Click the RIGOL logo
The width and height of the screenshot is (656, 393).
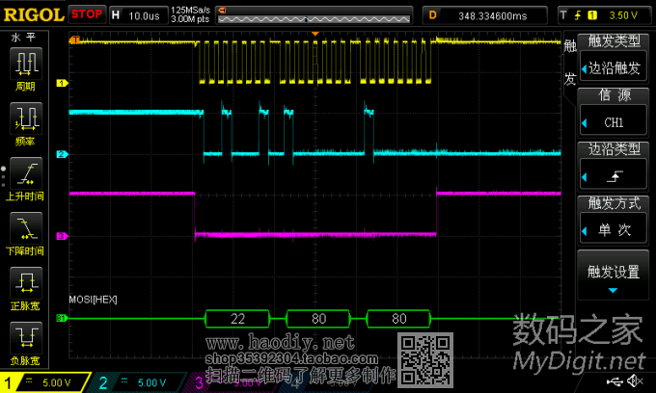(34, 14)
